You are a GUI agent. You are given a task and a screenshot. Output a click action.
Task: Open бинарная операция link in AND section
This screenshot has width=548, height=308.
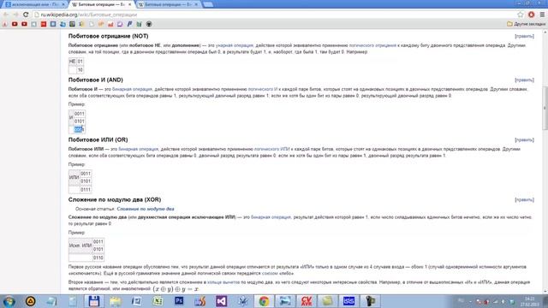[x=132, y=89]
